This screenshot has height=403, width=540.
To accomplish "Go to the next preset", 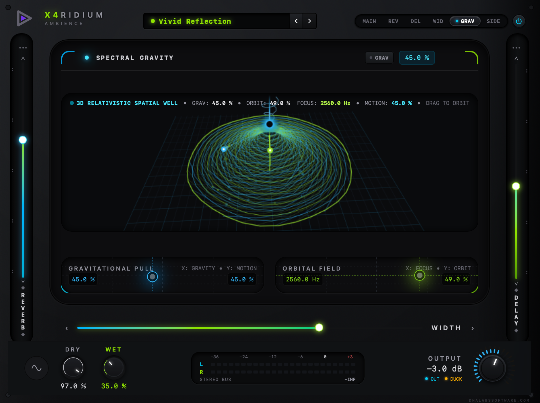I will [309, 21].
